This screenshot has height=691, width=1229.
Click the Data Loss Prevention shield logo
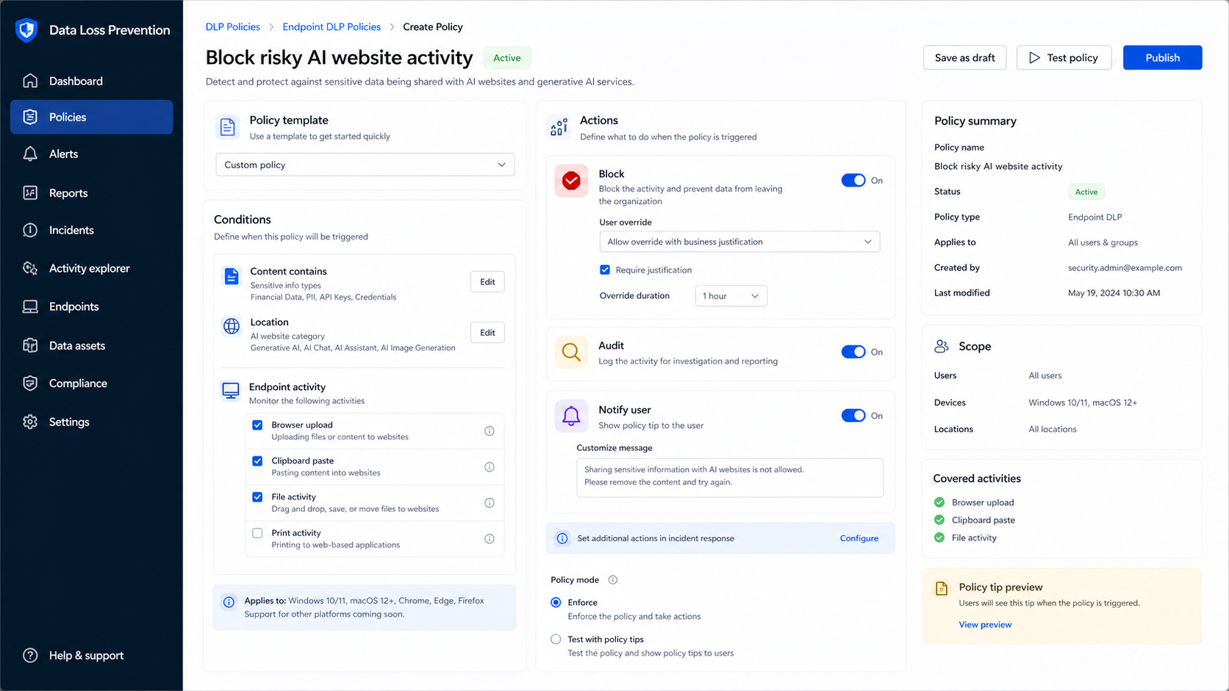(26, 30)
